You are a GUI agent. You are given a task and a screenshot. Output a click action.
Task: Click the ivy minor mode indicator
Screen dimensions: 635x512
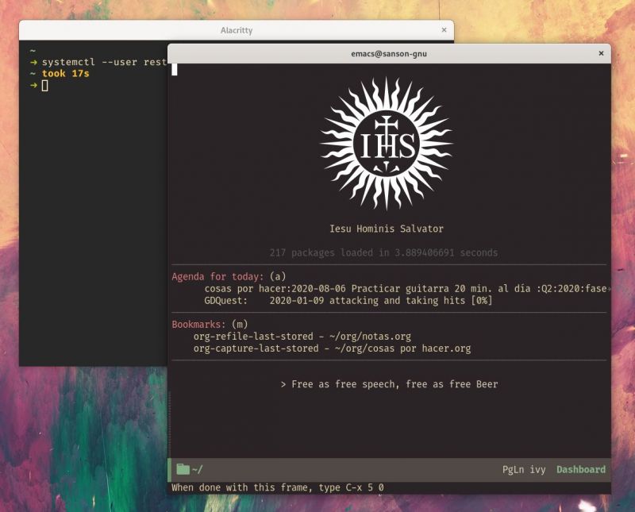pos(537,470)
